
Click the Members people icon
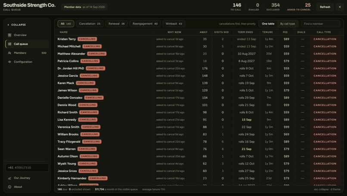pyautogui.click(x=9, y=53)
